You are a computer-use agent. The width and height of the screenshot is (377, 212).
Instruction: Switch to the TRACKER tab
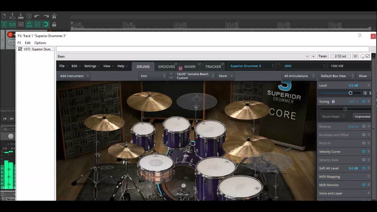click(x=213, y=67)
